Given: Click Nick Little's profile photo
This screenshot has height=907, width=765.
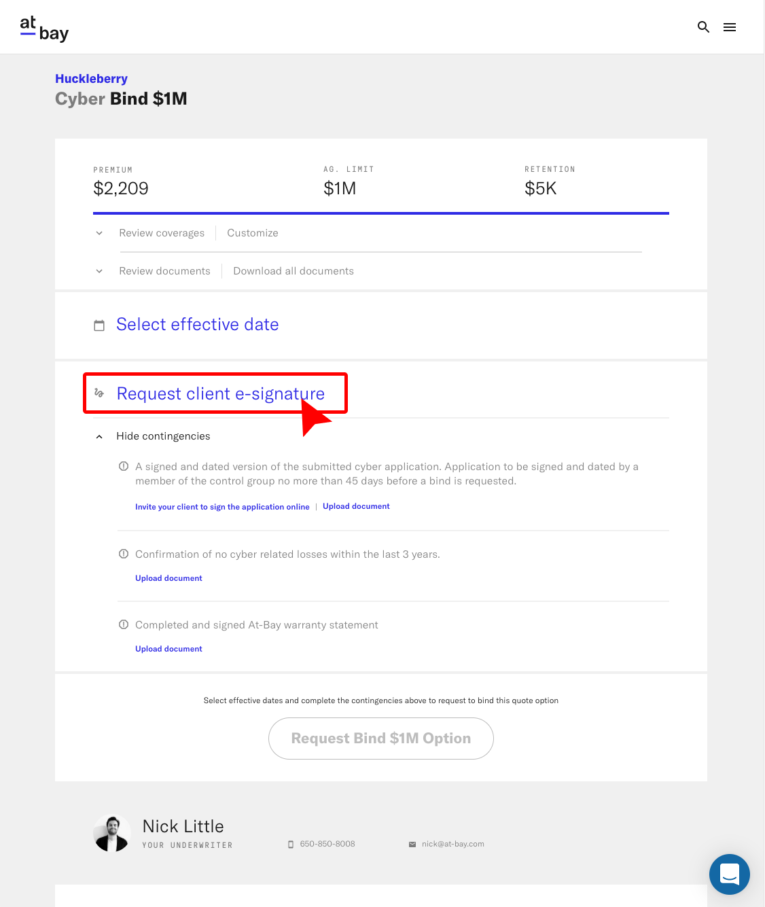Looking at the screenshot, I should [112, 833].
